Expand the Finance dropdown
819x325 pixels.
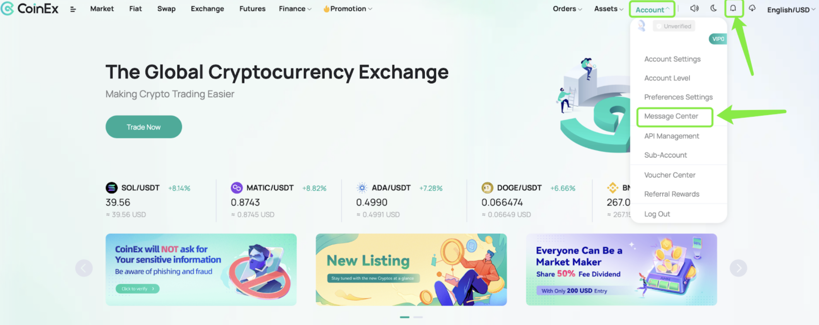(295, 9)
